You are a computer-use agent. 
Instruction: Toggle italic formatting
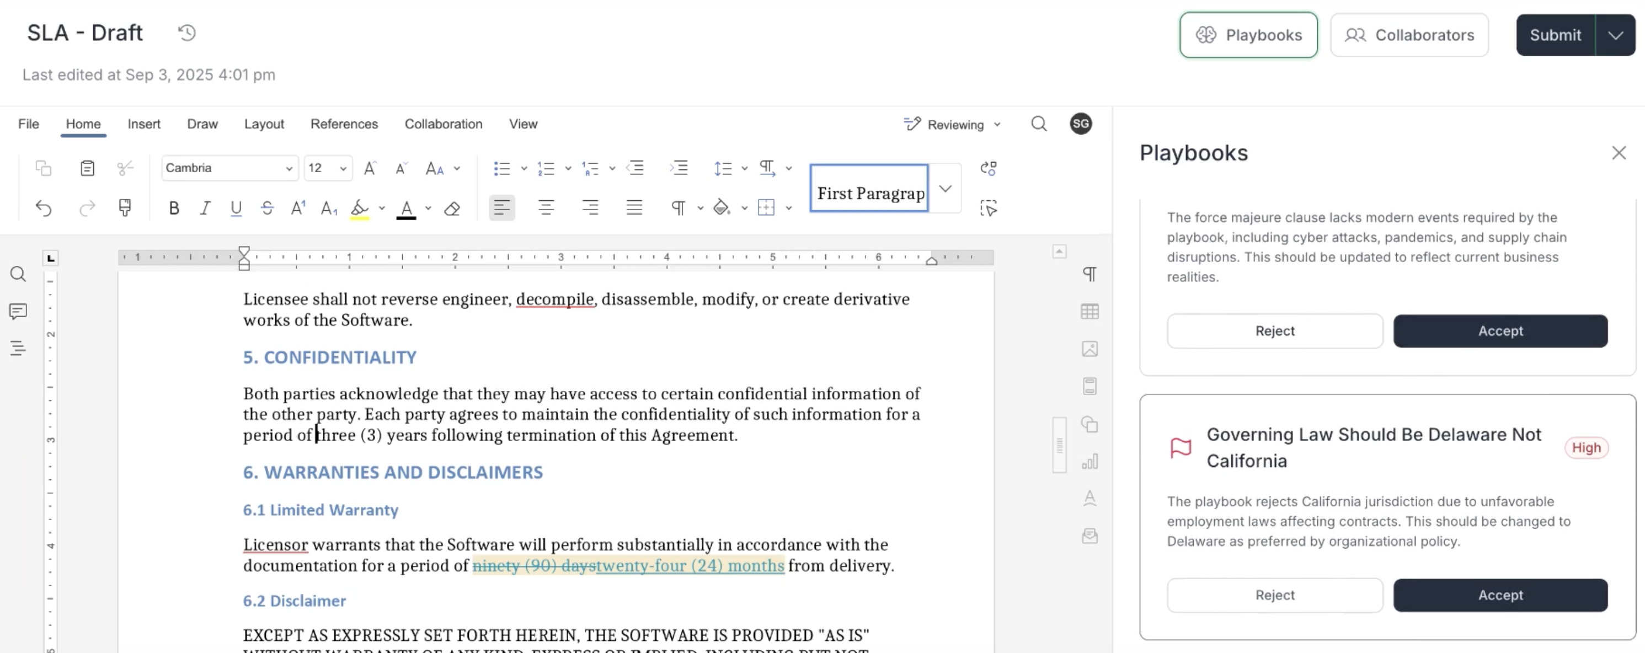tap(205, 208)
